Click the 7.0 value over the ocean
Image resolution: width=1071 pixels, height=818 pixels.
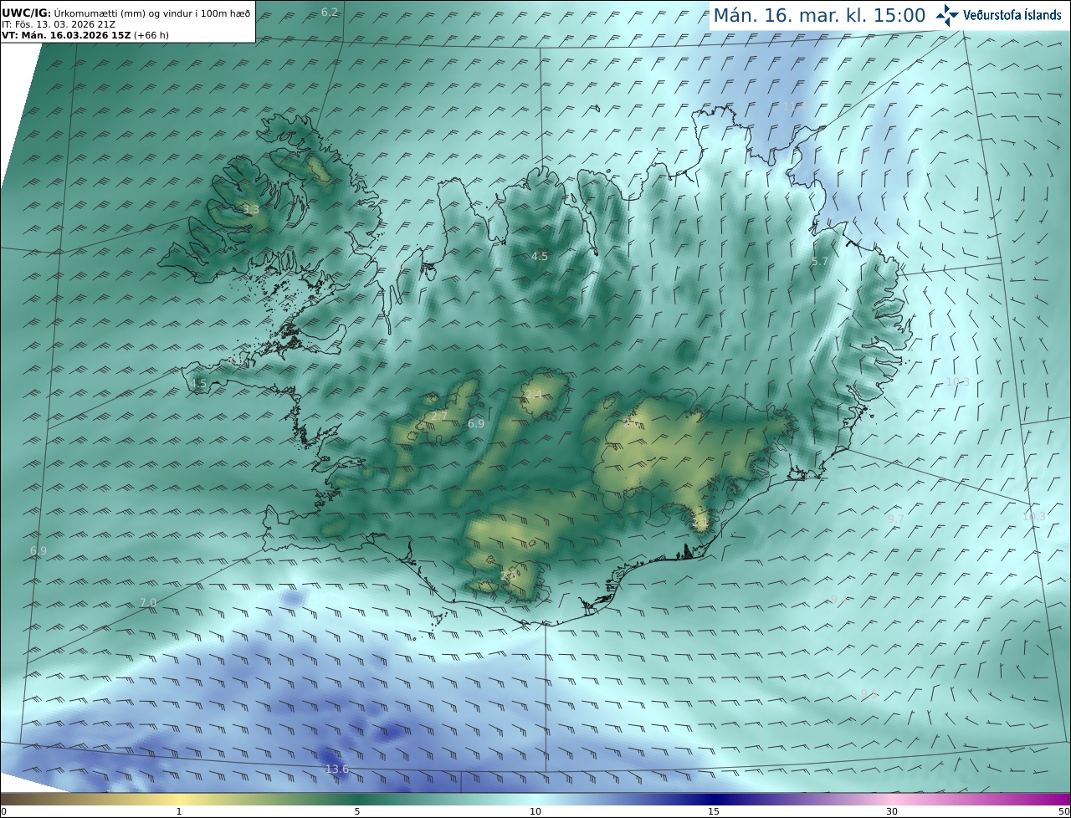point(148,602)
